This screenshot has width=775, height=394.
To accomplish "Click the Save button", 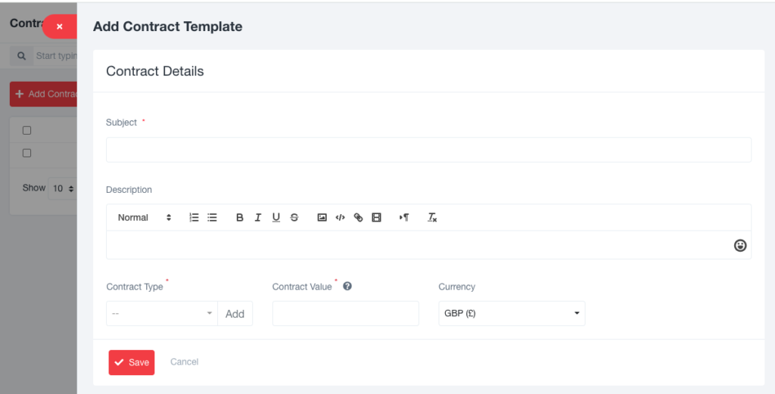I will [x=132, y=362].
